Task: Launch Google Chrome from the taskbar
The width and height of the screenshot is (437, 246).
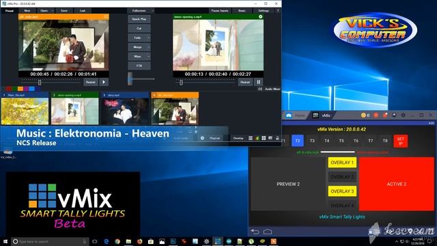Action: tap(117, 241)
